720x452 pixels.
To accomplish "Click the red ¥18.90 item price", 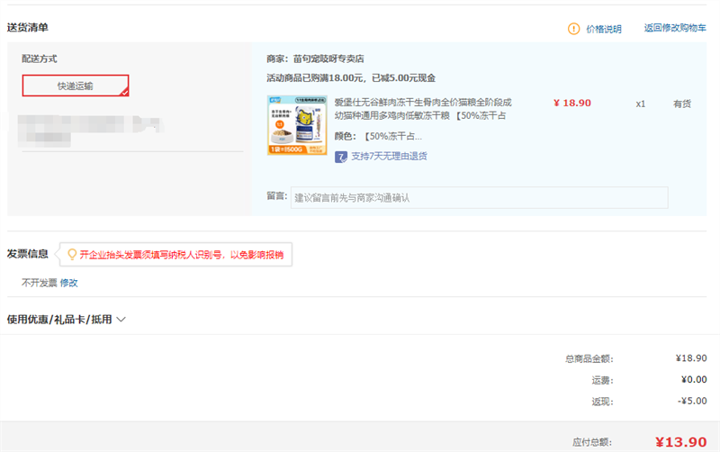I will point(571,103).
